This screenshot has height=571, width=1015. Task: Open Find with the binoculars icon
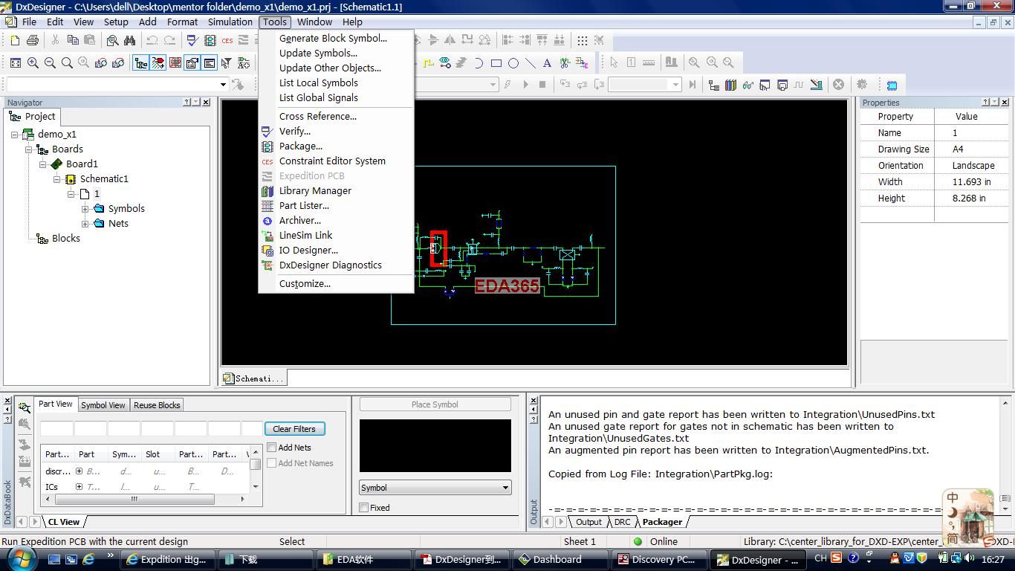point(130,40)
